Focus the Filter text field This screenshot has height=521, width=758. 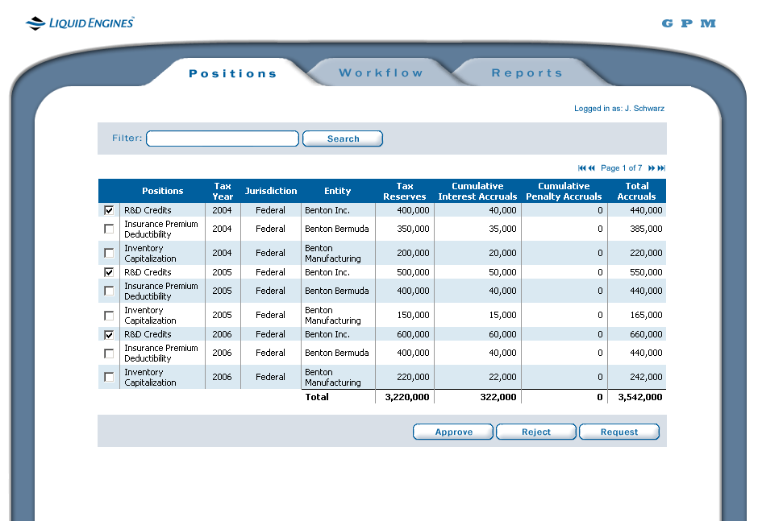click(x=222, y=139)
